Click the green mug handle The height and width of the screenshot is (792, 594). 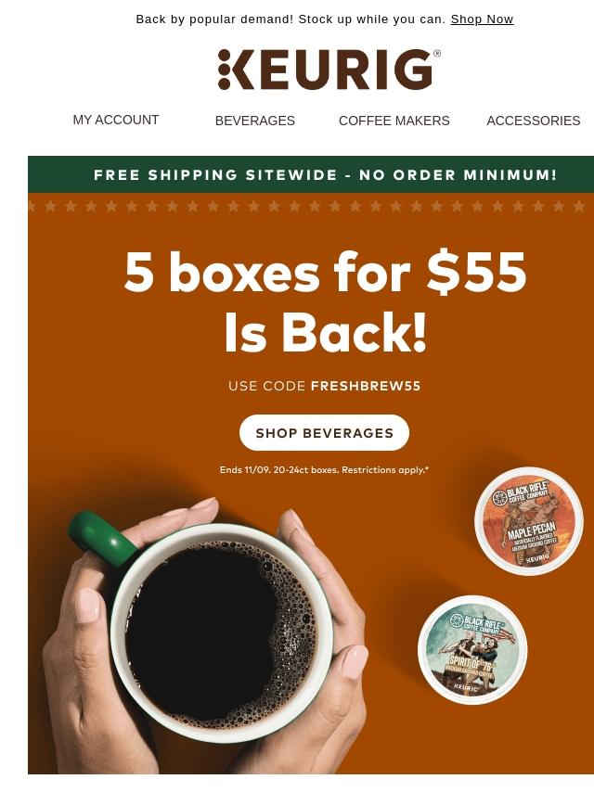[x=101, y=538]
